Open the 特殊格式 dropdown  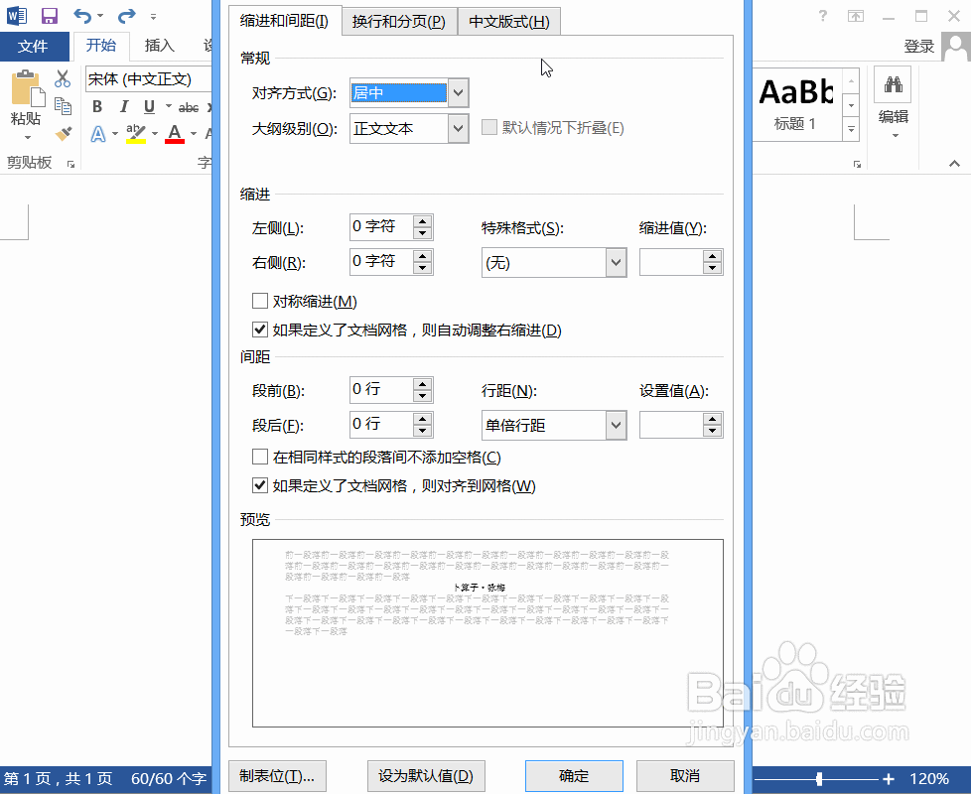616,262
